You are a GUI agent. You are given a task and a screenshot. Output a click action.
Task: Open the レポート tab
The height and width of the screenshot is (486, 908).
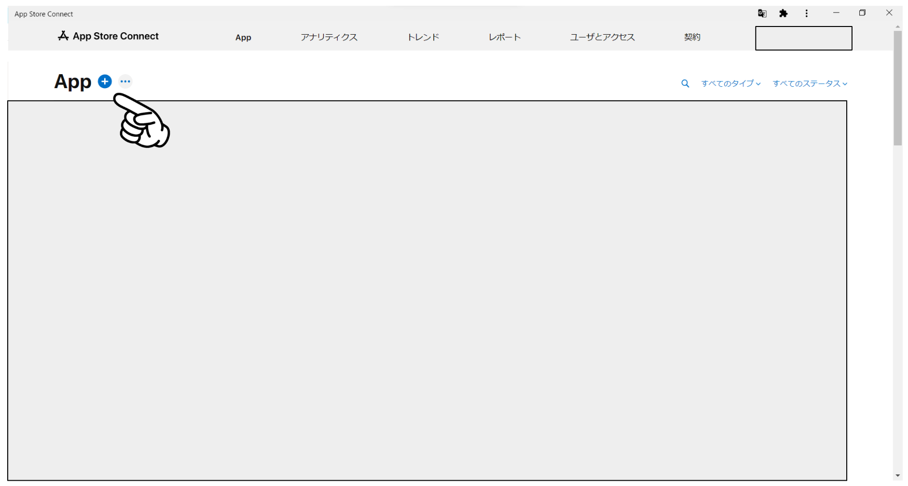tap(504, 37)
